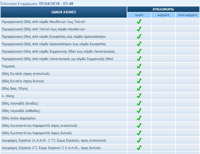200x154 pixels.
Task: Click the Αυξημένη column heading
Action: (x=163, y=15)
